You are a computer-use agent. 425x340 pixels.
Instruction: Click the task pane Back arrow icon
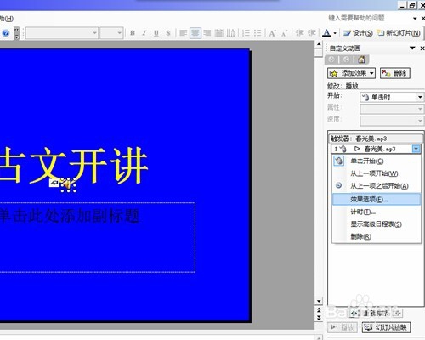tap(331, 59)
